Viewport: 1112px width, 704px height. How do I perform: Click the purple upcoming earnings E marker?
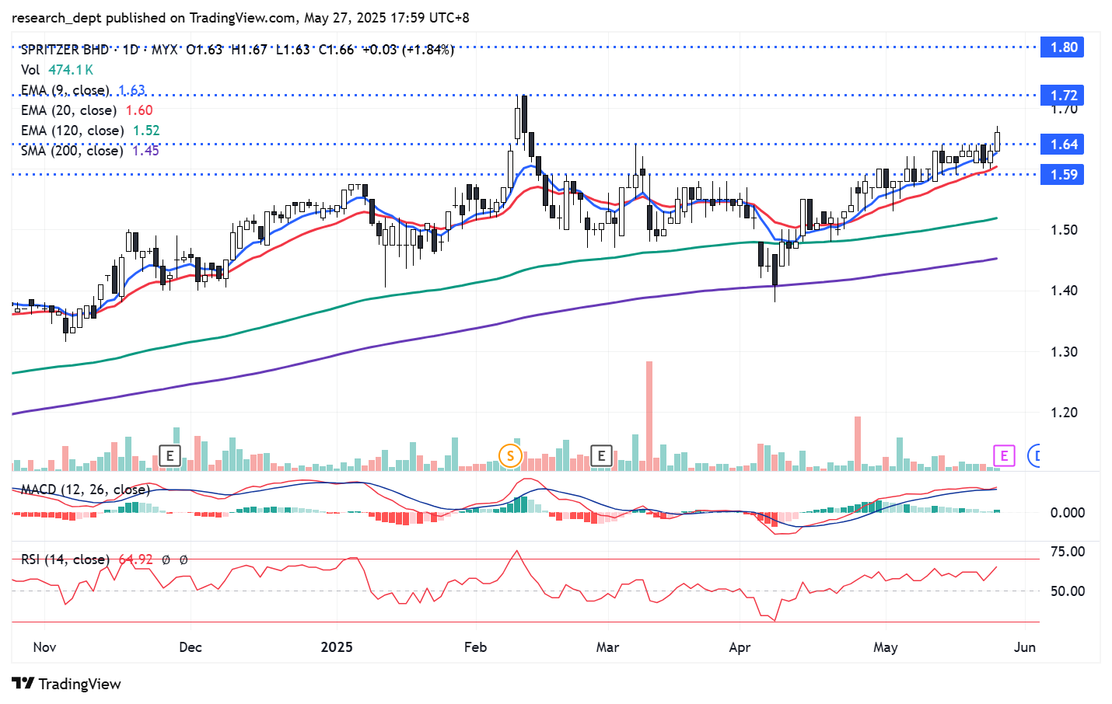click(x=1004, y=456)
